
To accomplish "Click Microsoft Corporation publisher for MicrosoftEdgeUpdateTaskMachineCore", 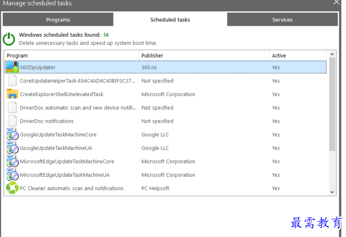I will (x=168, y=161).
